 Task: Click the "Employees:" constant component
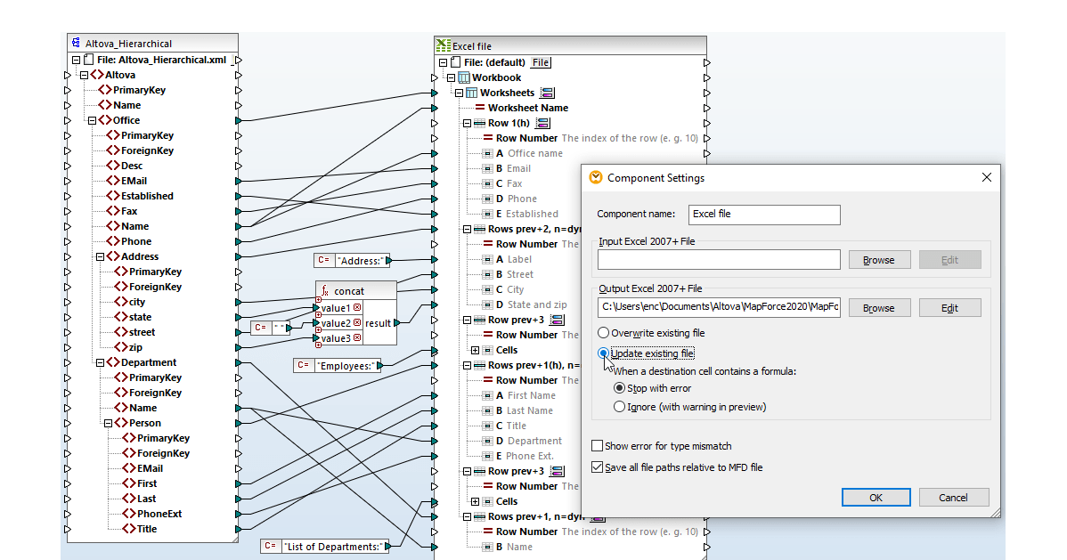coord(338,364)
